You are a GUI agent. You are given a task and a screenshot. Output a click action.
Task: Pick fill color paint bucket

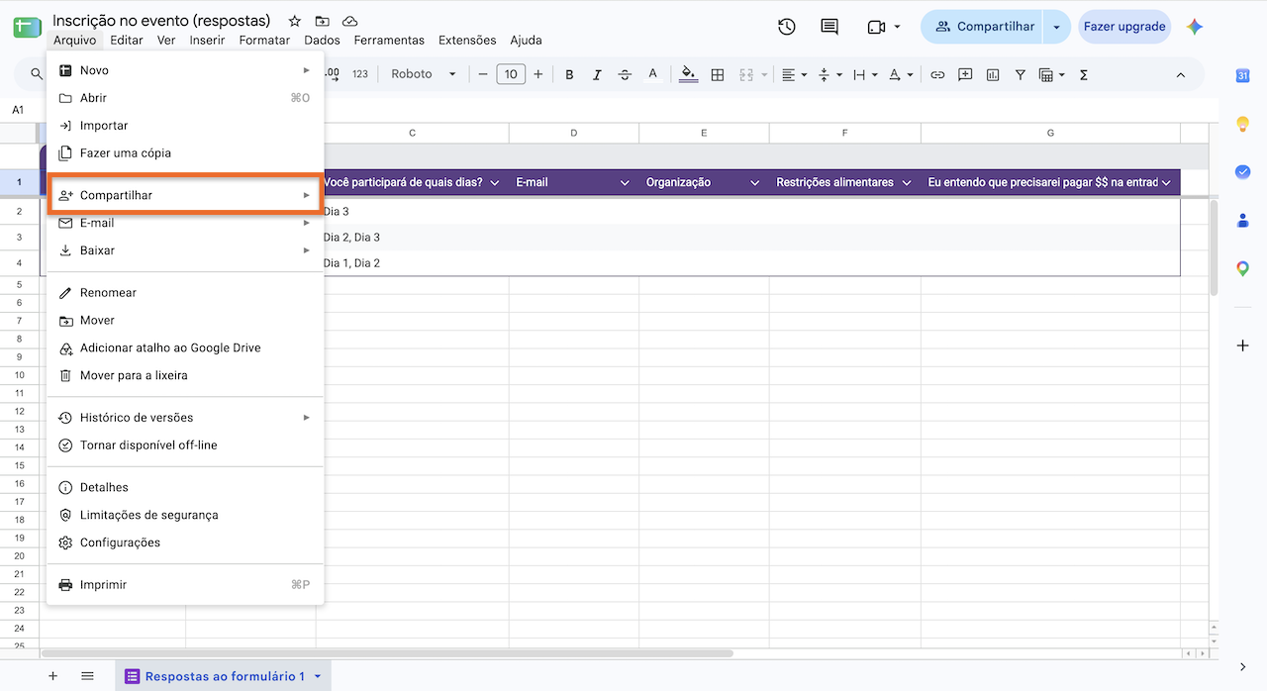pos(689,74)
